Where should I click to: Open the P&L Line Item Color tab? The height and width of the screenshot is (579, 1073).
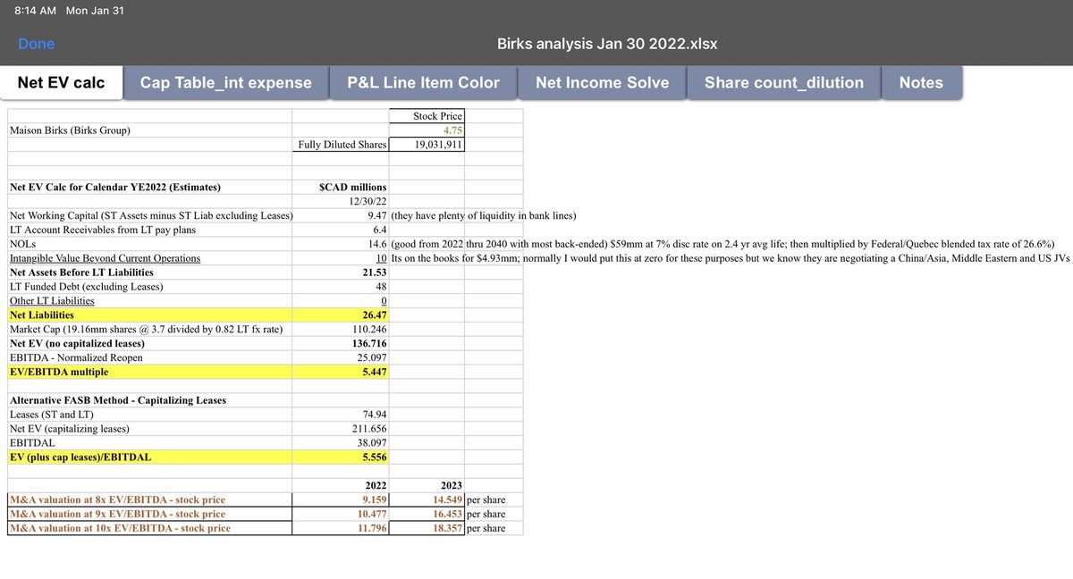point(424,82)
